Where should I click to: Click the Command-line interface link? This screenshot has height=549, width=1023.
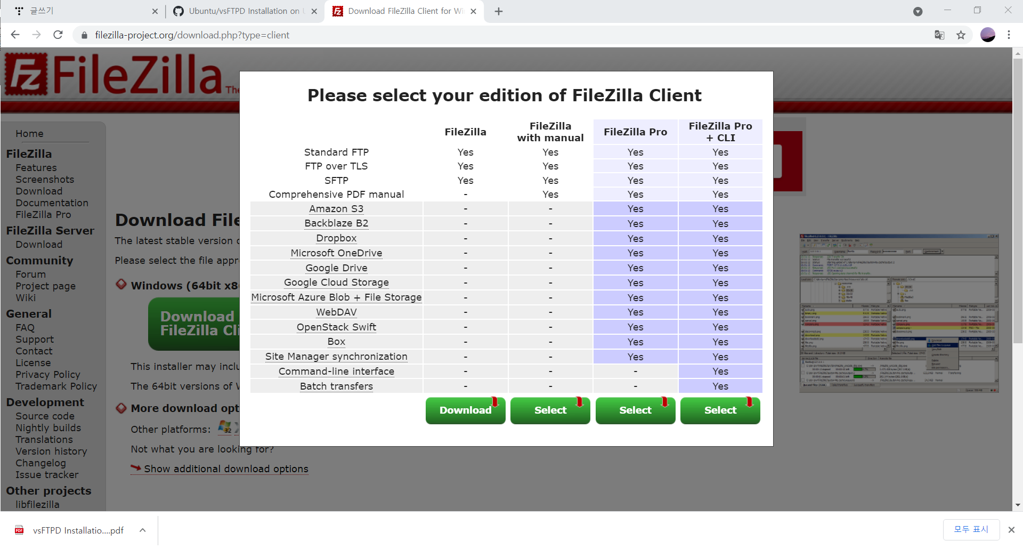point(336,372)
